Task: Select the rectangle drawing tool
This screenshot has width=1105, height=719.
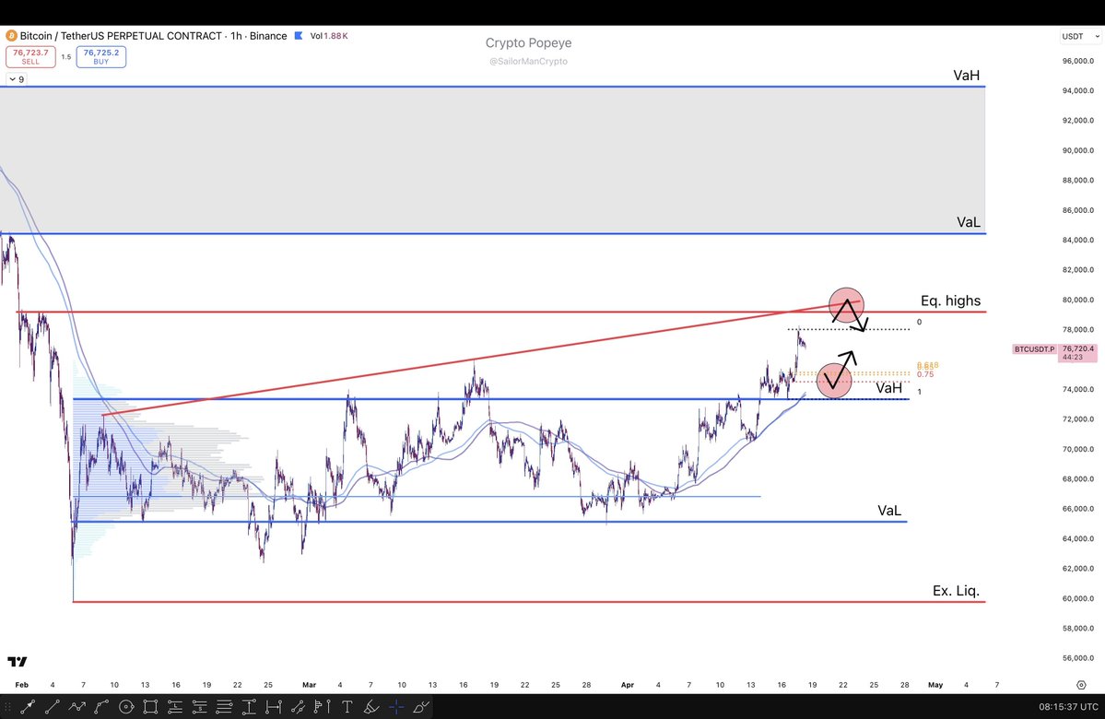Action: tap(150, 706)
